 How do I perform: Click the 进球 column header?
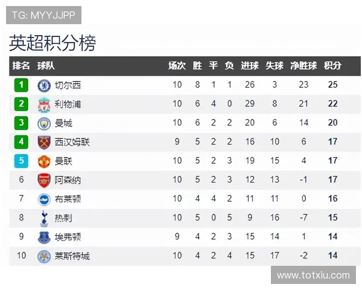250,66
